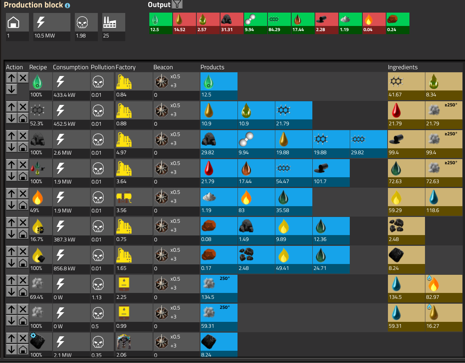Move the 2.6 MW recipe row up

pos(11,136)
